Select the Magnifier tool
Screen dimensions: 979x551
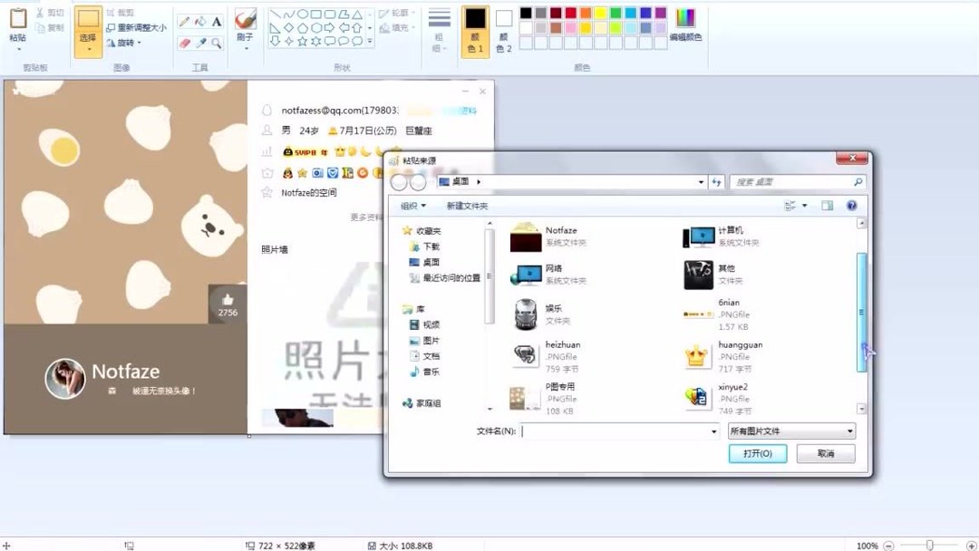point(217,43)
